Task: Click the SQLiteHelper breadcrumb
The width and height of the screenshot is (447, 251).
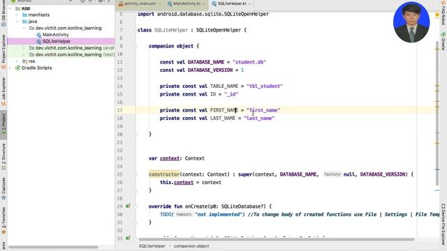Action: (x=152, y=246)
